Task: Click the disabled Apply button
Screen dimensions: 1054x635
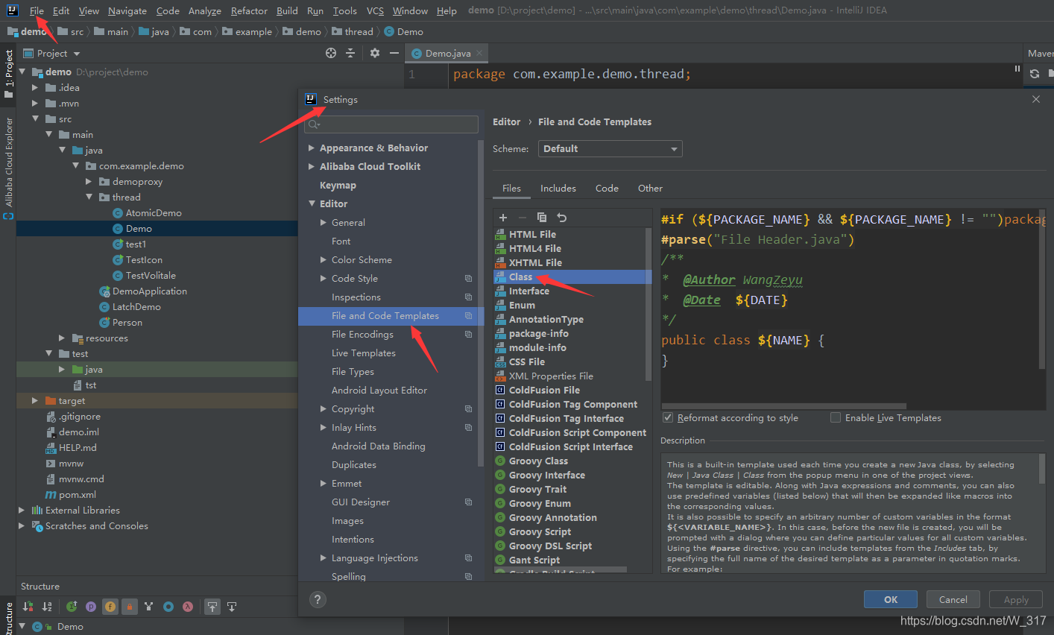Action: [x=1016, y=599]
